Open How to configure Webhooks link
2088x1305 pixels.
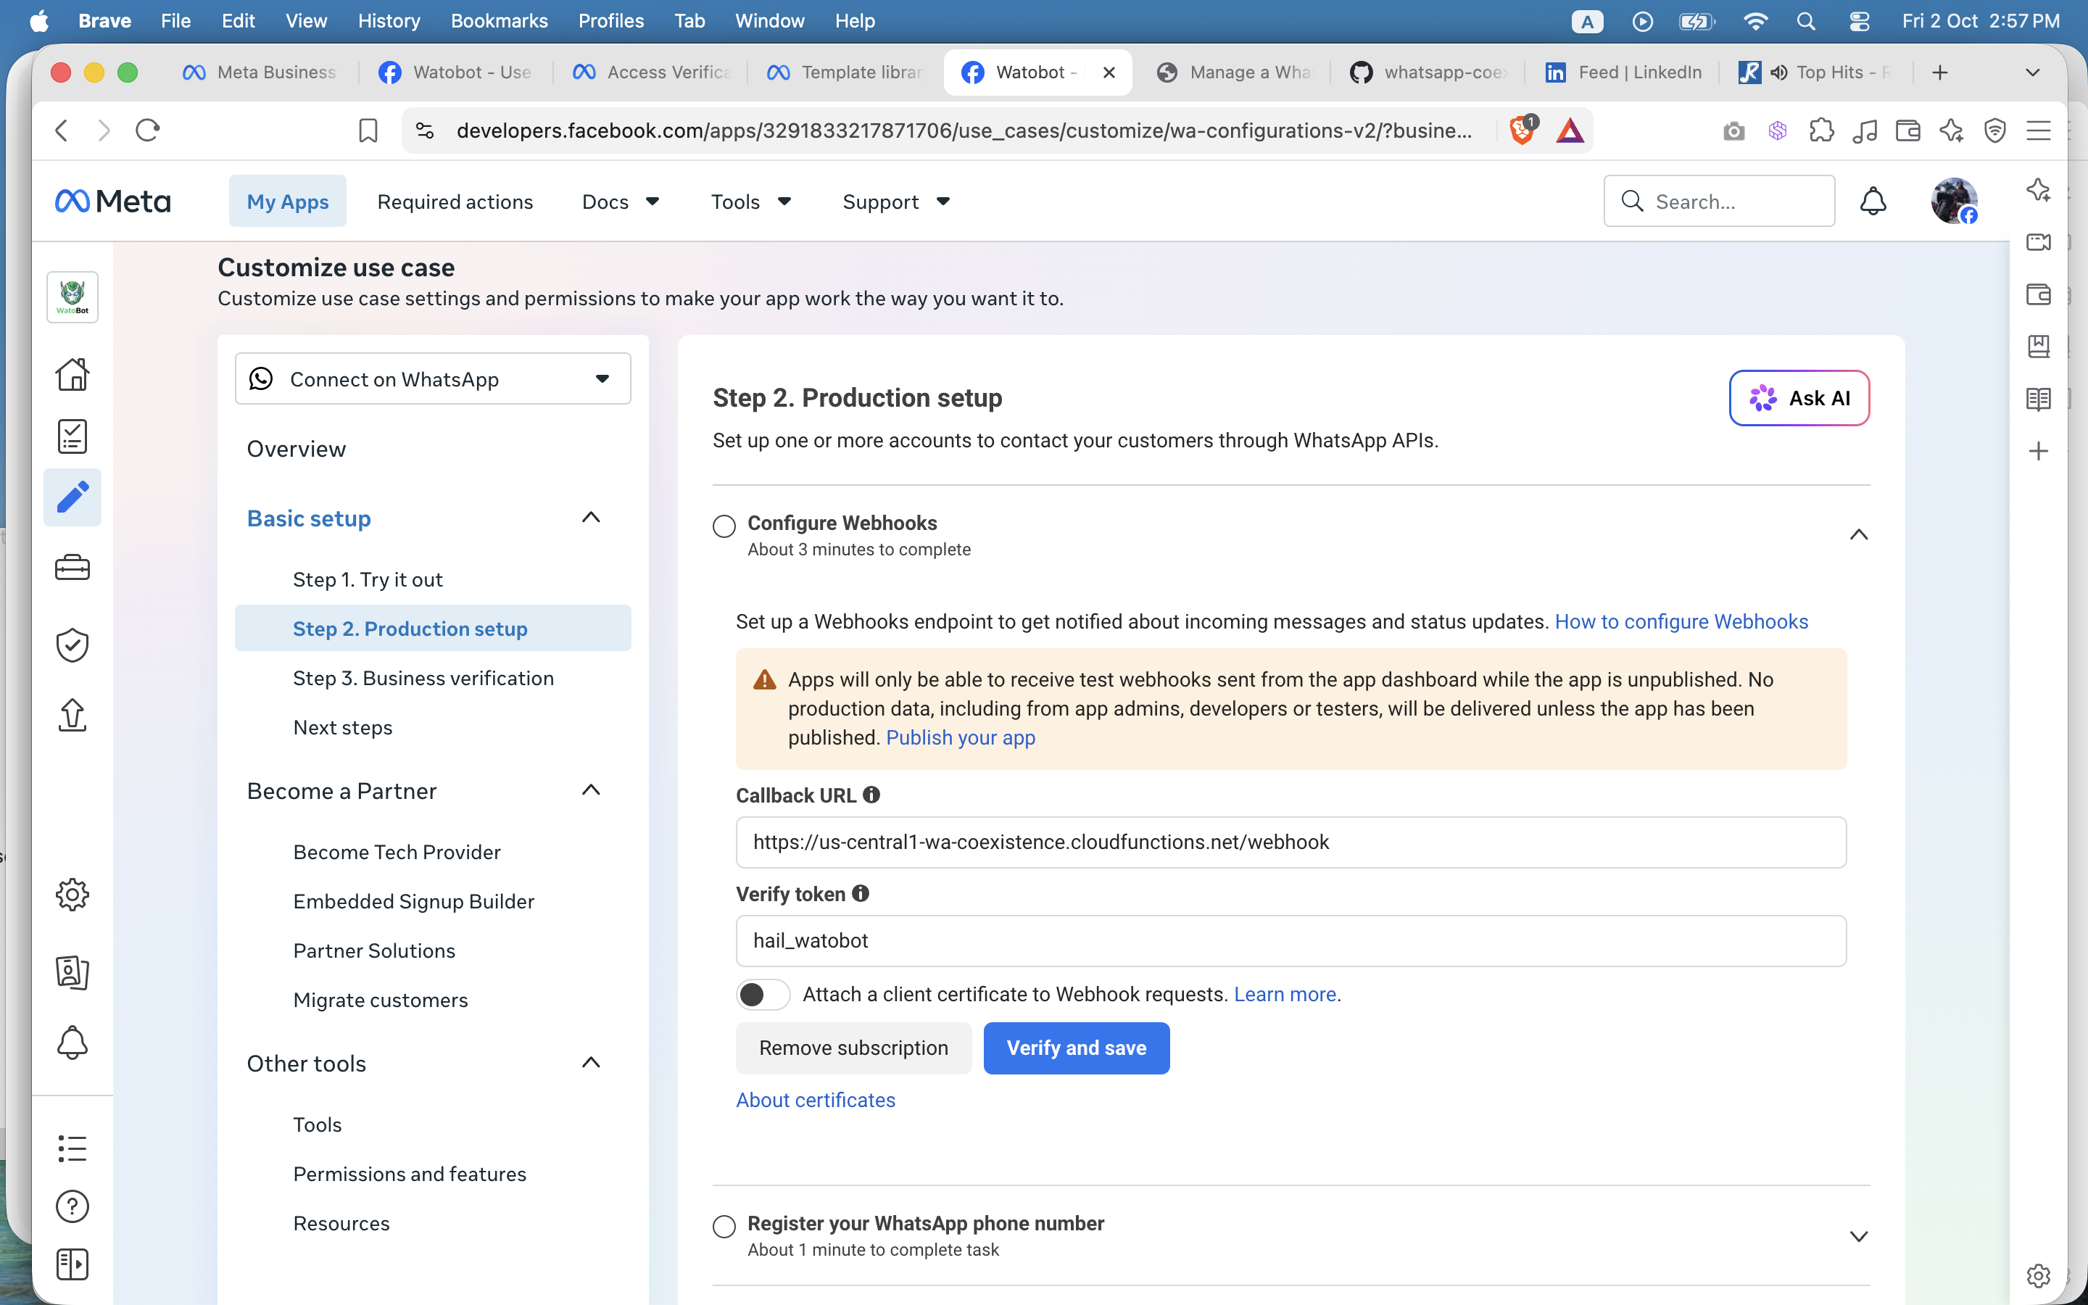tap(1681, 621)
